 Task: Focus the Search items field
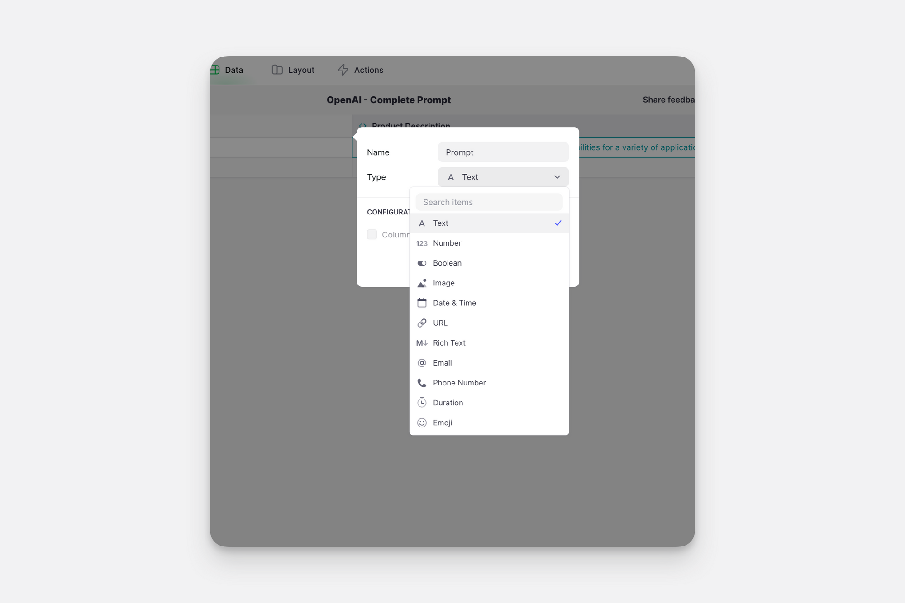(x=489, y=202)
